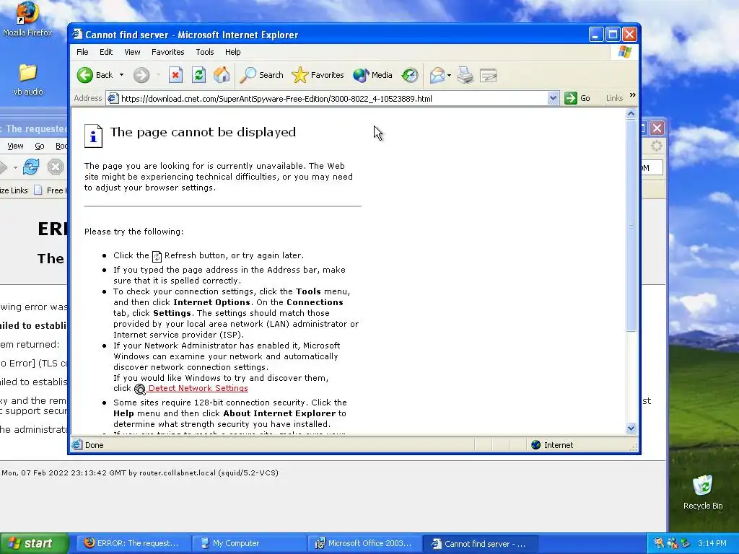This screenshot has width=739, height=554.
Task: Click 'The page cannot be displayed' heading
Action: coord(203,132)
